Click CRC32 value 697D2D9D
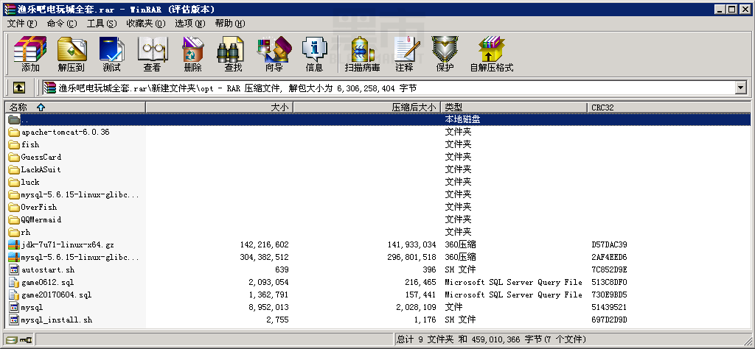Viewport: 755px width, 349px height. pos(609,320)
